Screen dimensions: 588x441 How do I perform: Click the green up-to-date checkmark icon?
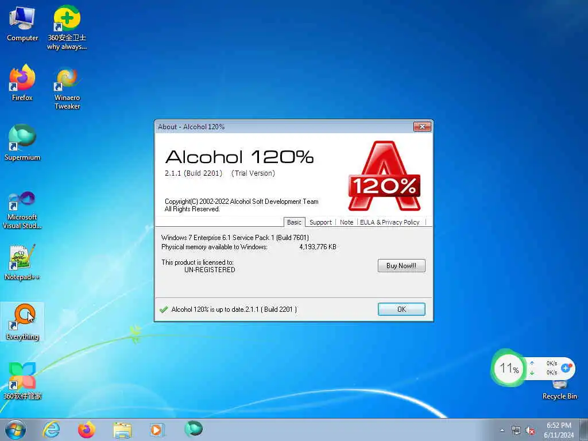164,310
